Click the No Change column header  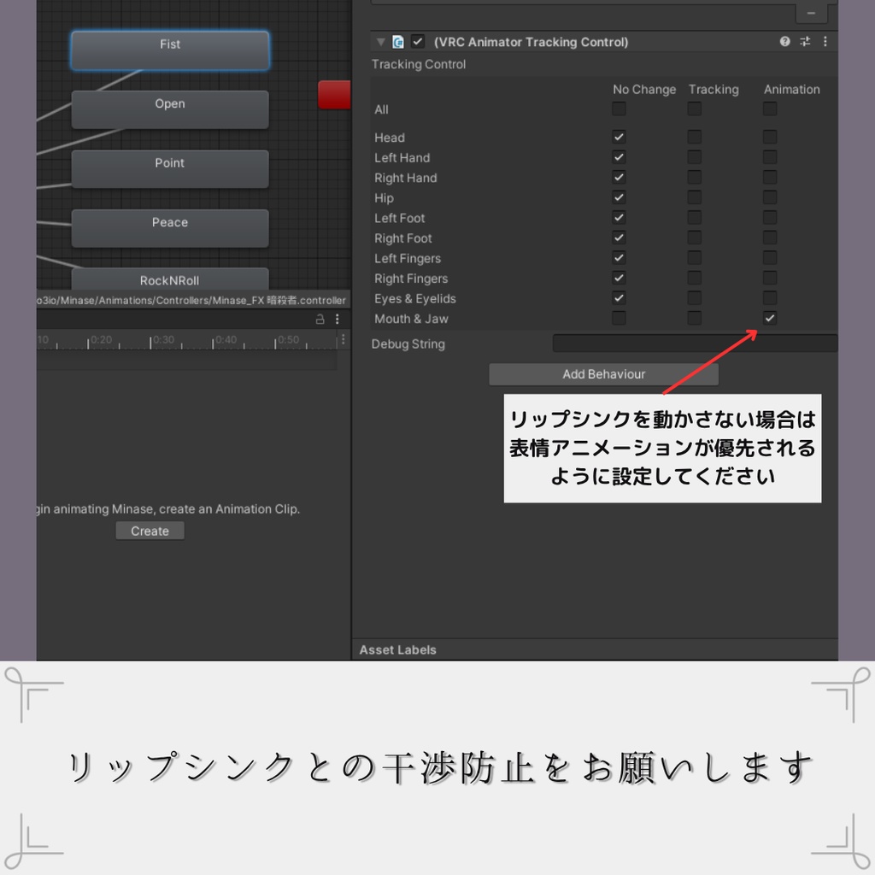(644, 89)
